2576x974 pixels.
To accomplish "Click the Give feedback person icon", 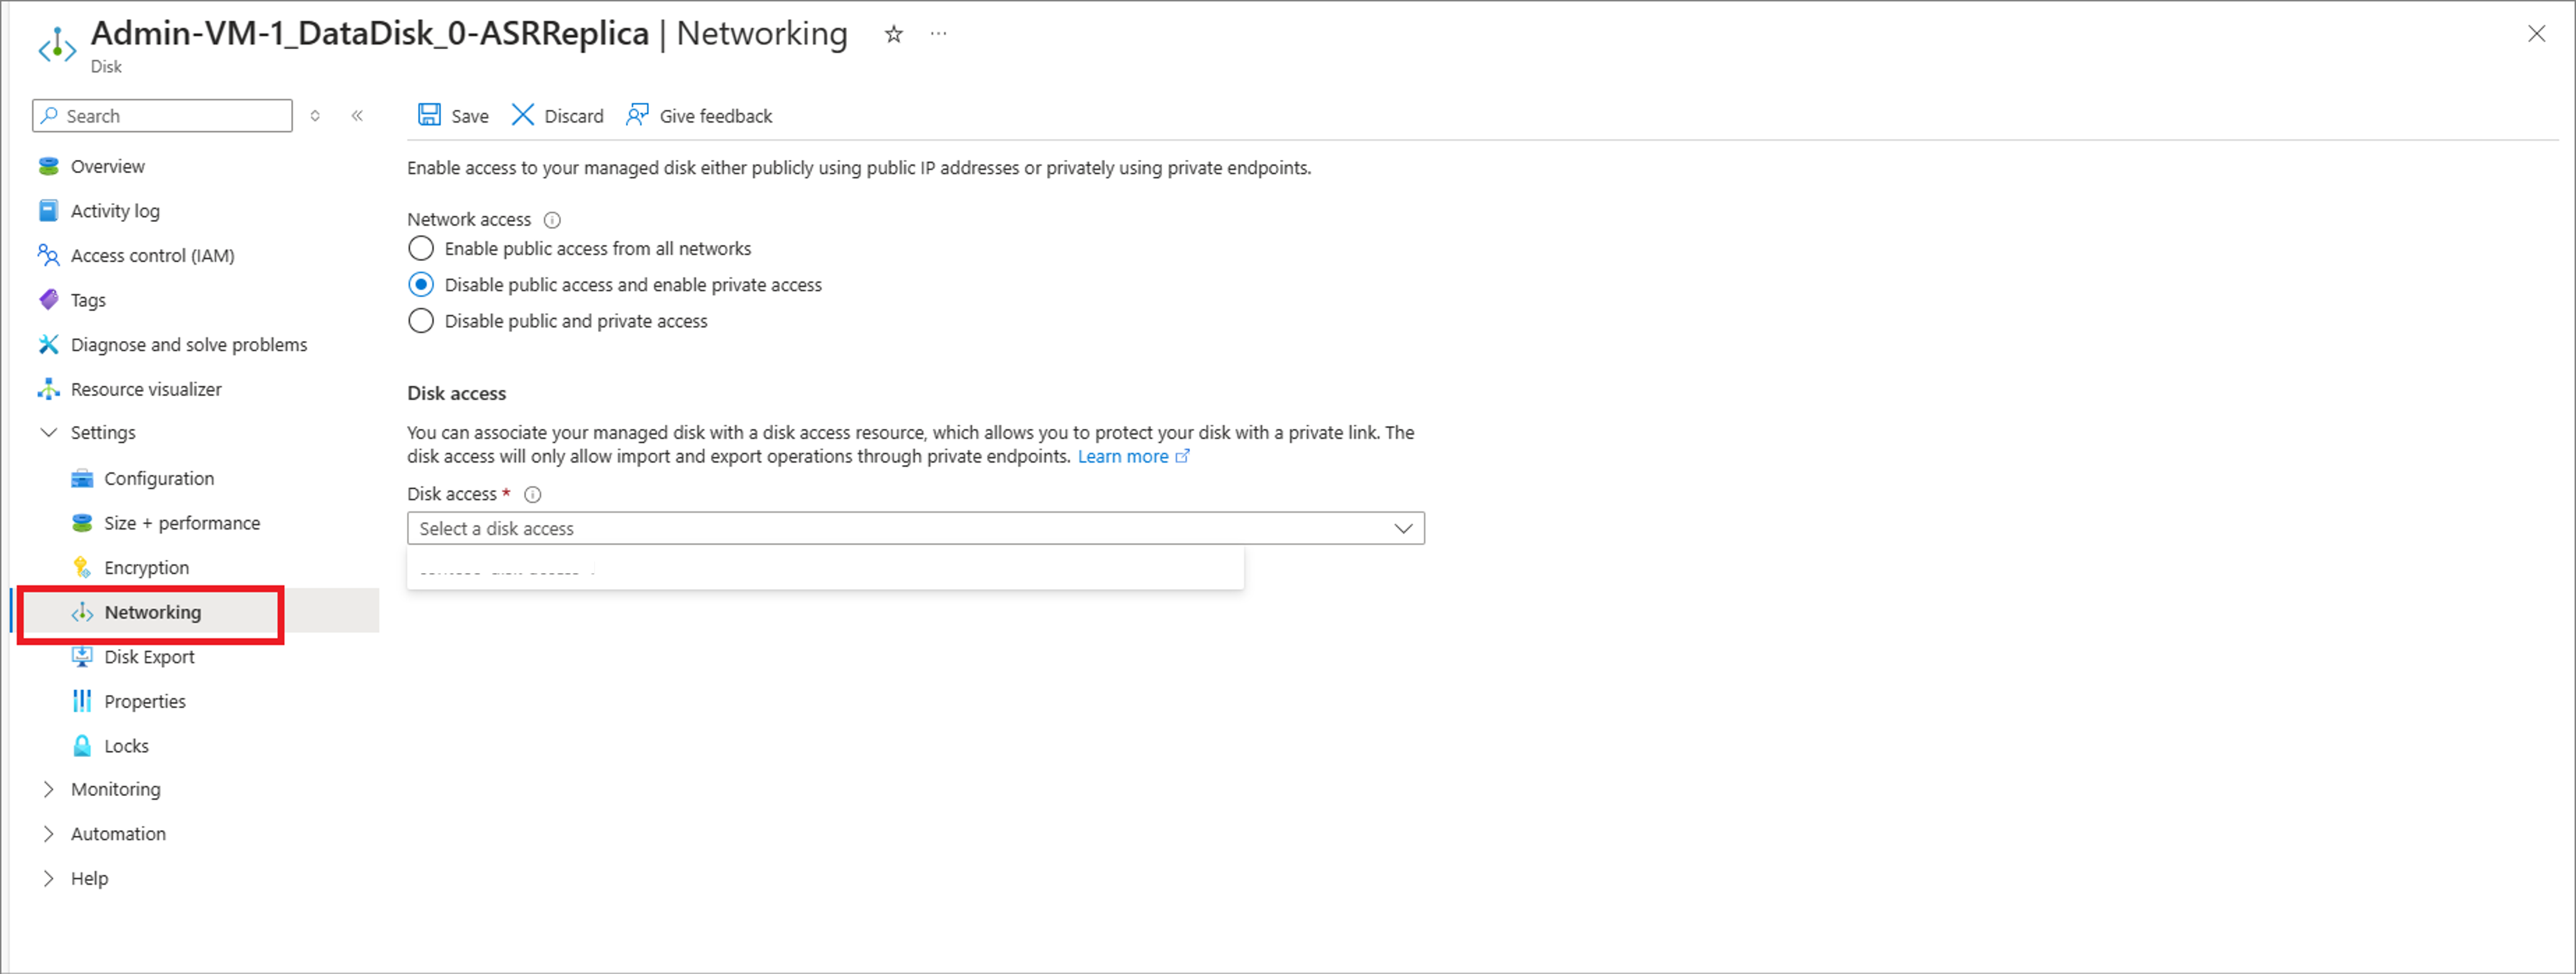I will 637,115.
